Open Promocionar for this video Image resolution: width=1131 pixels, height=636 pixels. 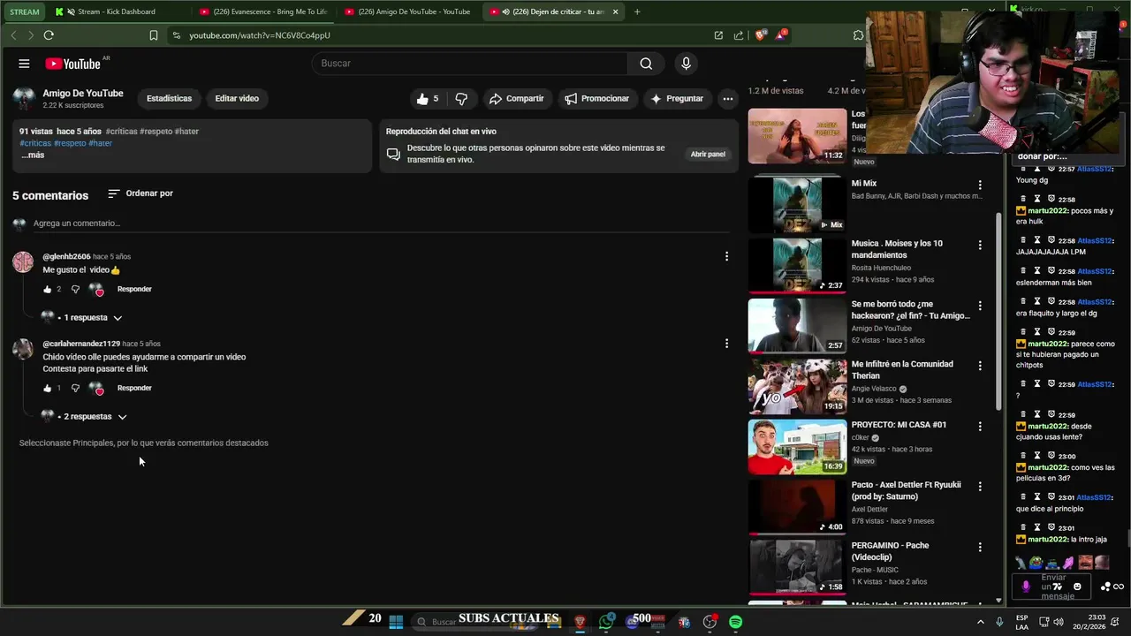click(x=597, y=99)
